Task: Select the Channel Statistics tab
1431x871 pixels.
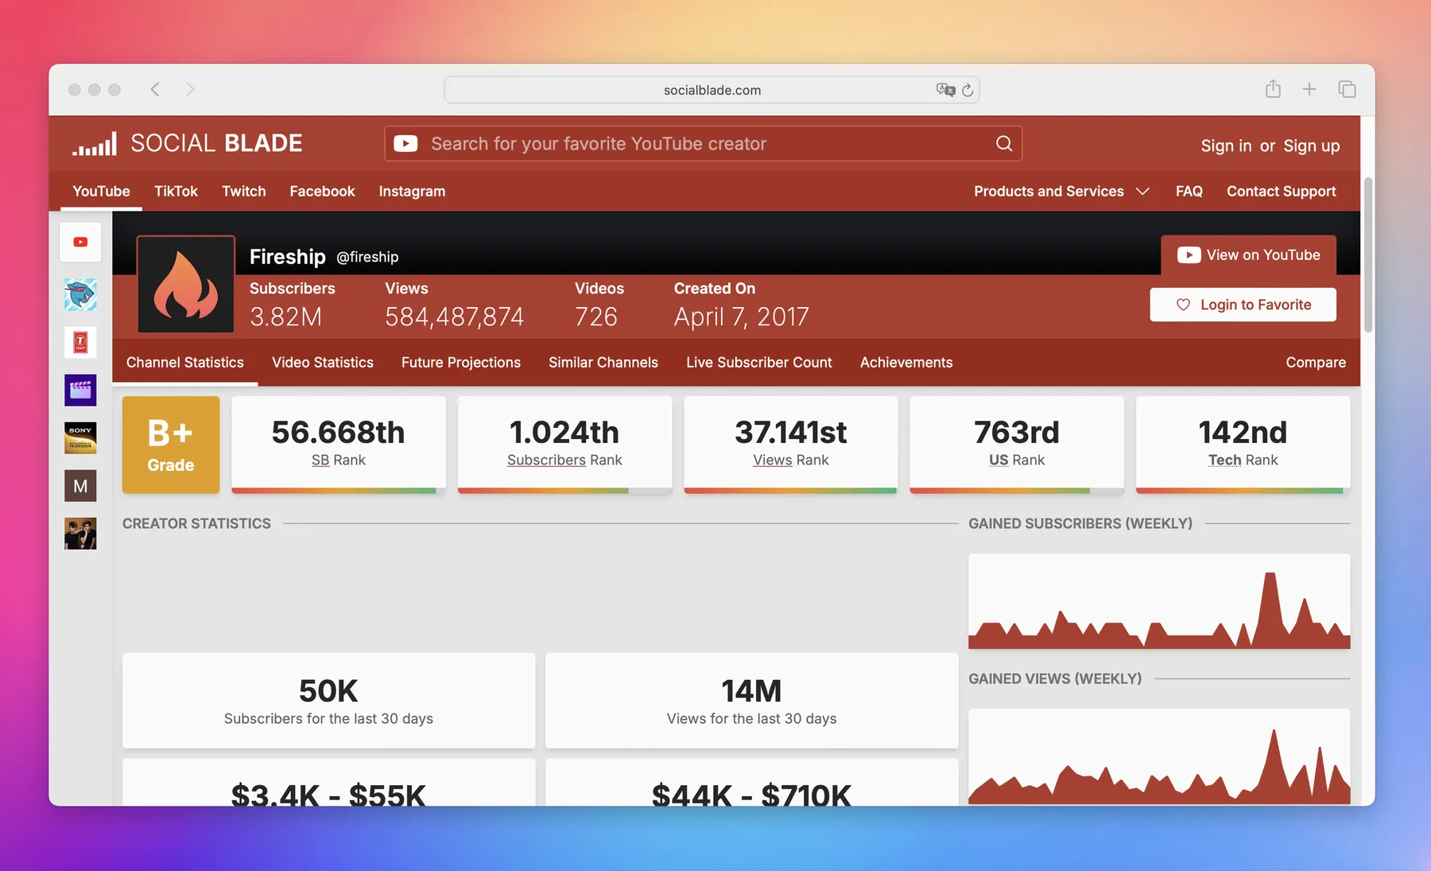Action: (x=184, y=363)
